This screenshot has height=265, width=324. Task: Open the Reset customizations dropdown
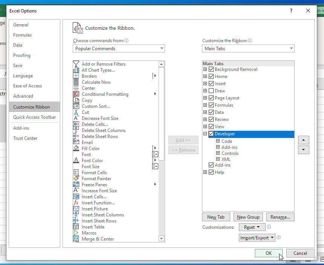[x=252, y=227]
